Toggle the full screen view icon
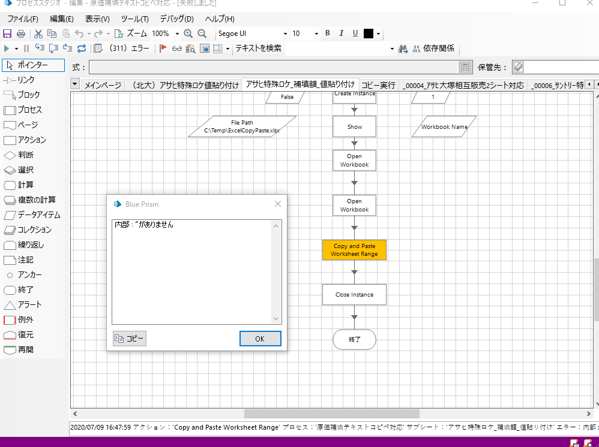599x447 pixels. (x=205, y=49)
